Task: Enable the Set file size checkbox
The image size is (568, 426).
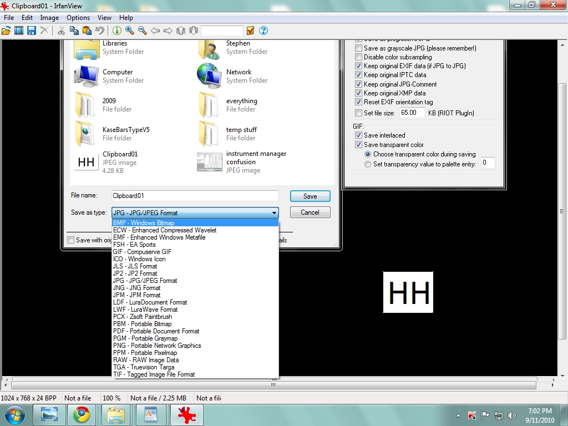Action: tap(359, 113)
